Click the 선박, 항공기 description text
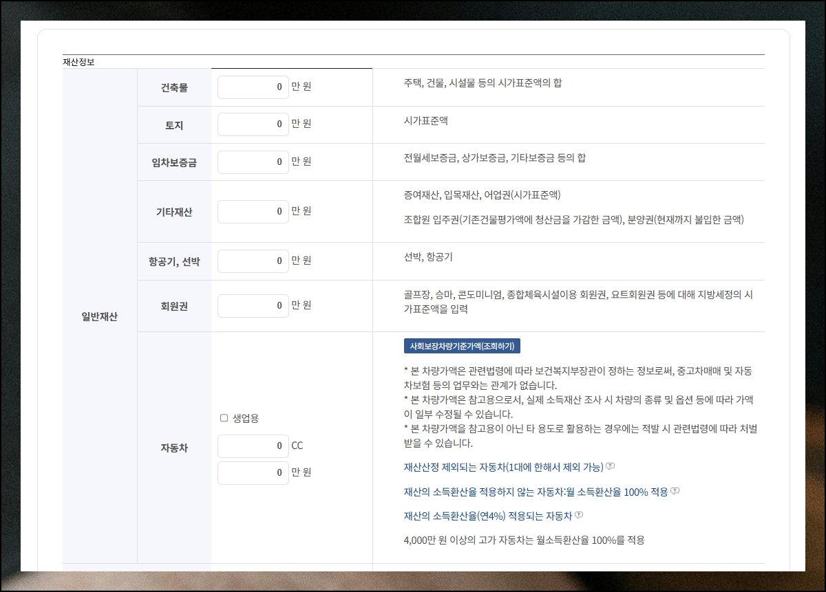 (x=428, y=257)
